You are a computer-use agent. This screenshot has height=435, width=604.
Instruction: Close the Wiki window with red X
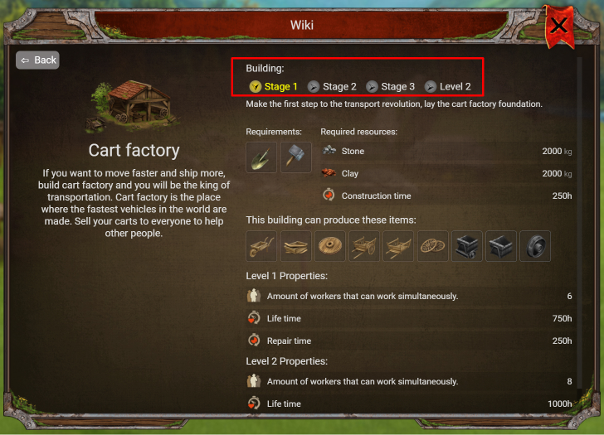pyautogui.click(x=558, y=27)
